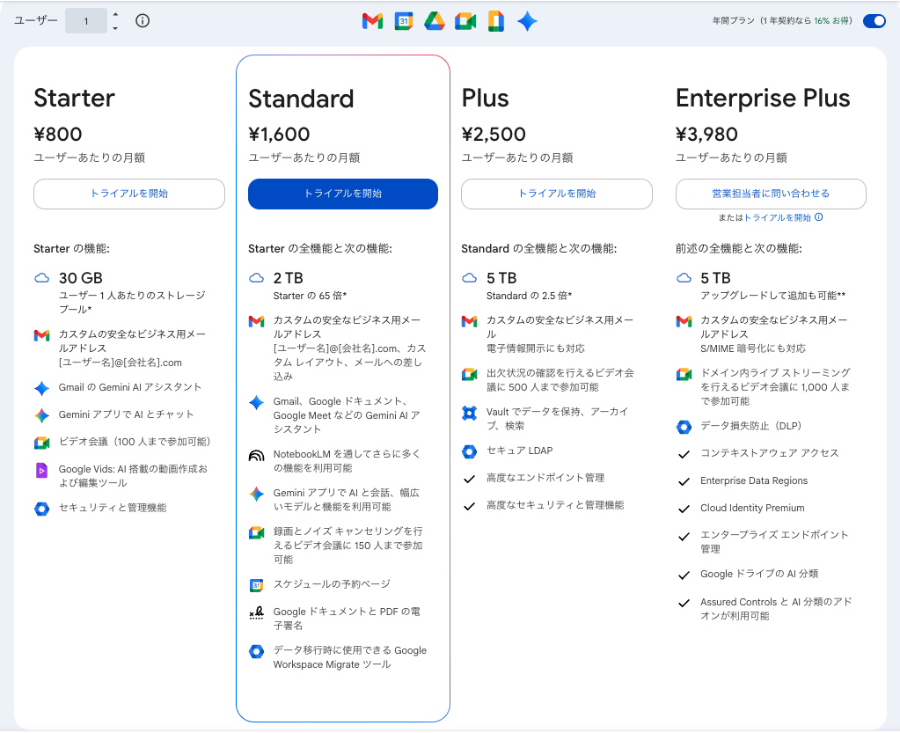Click Meet icon beside 1,000 人まで参加可能
This screenshot has width=900, height=733.
click(684, 375)
